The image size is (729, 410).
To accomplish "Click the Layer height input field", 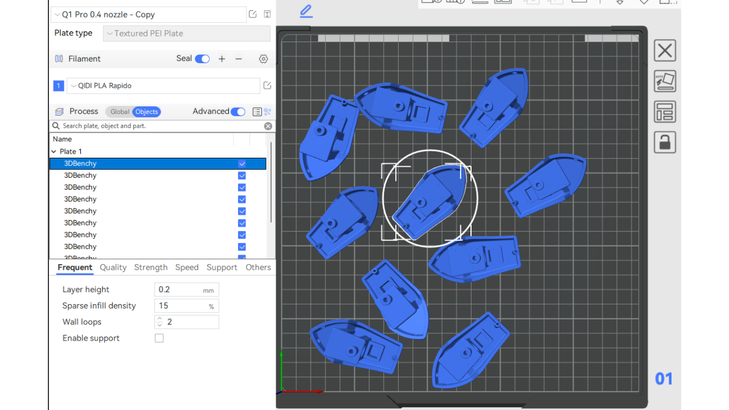I will pyautogui.click(x=179, y=290).
